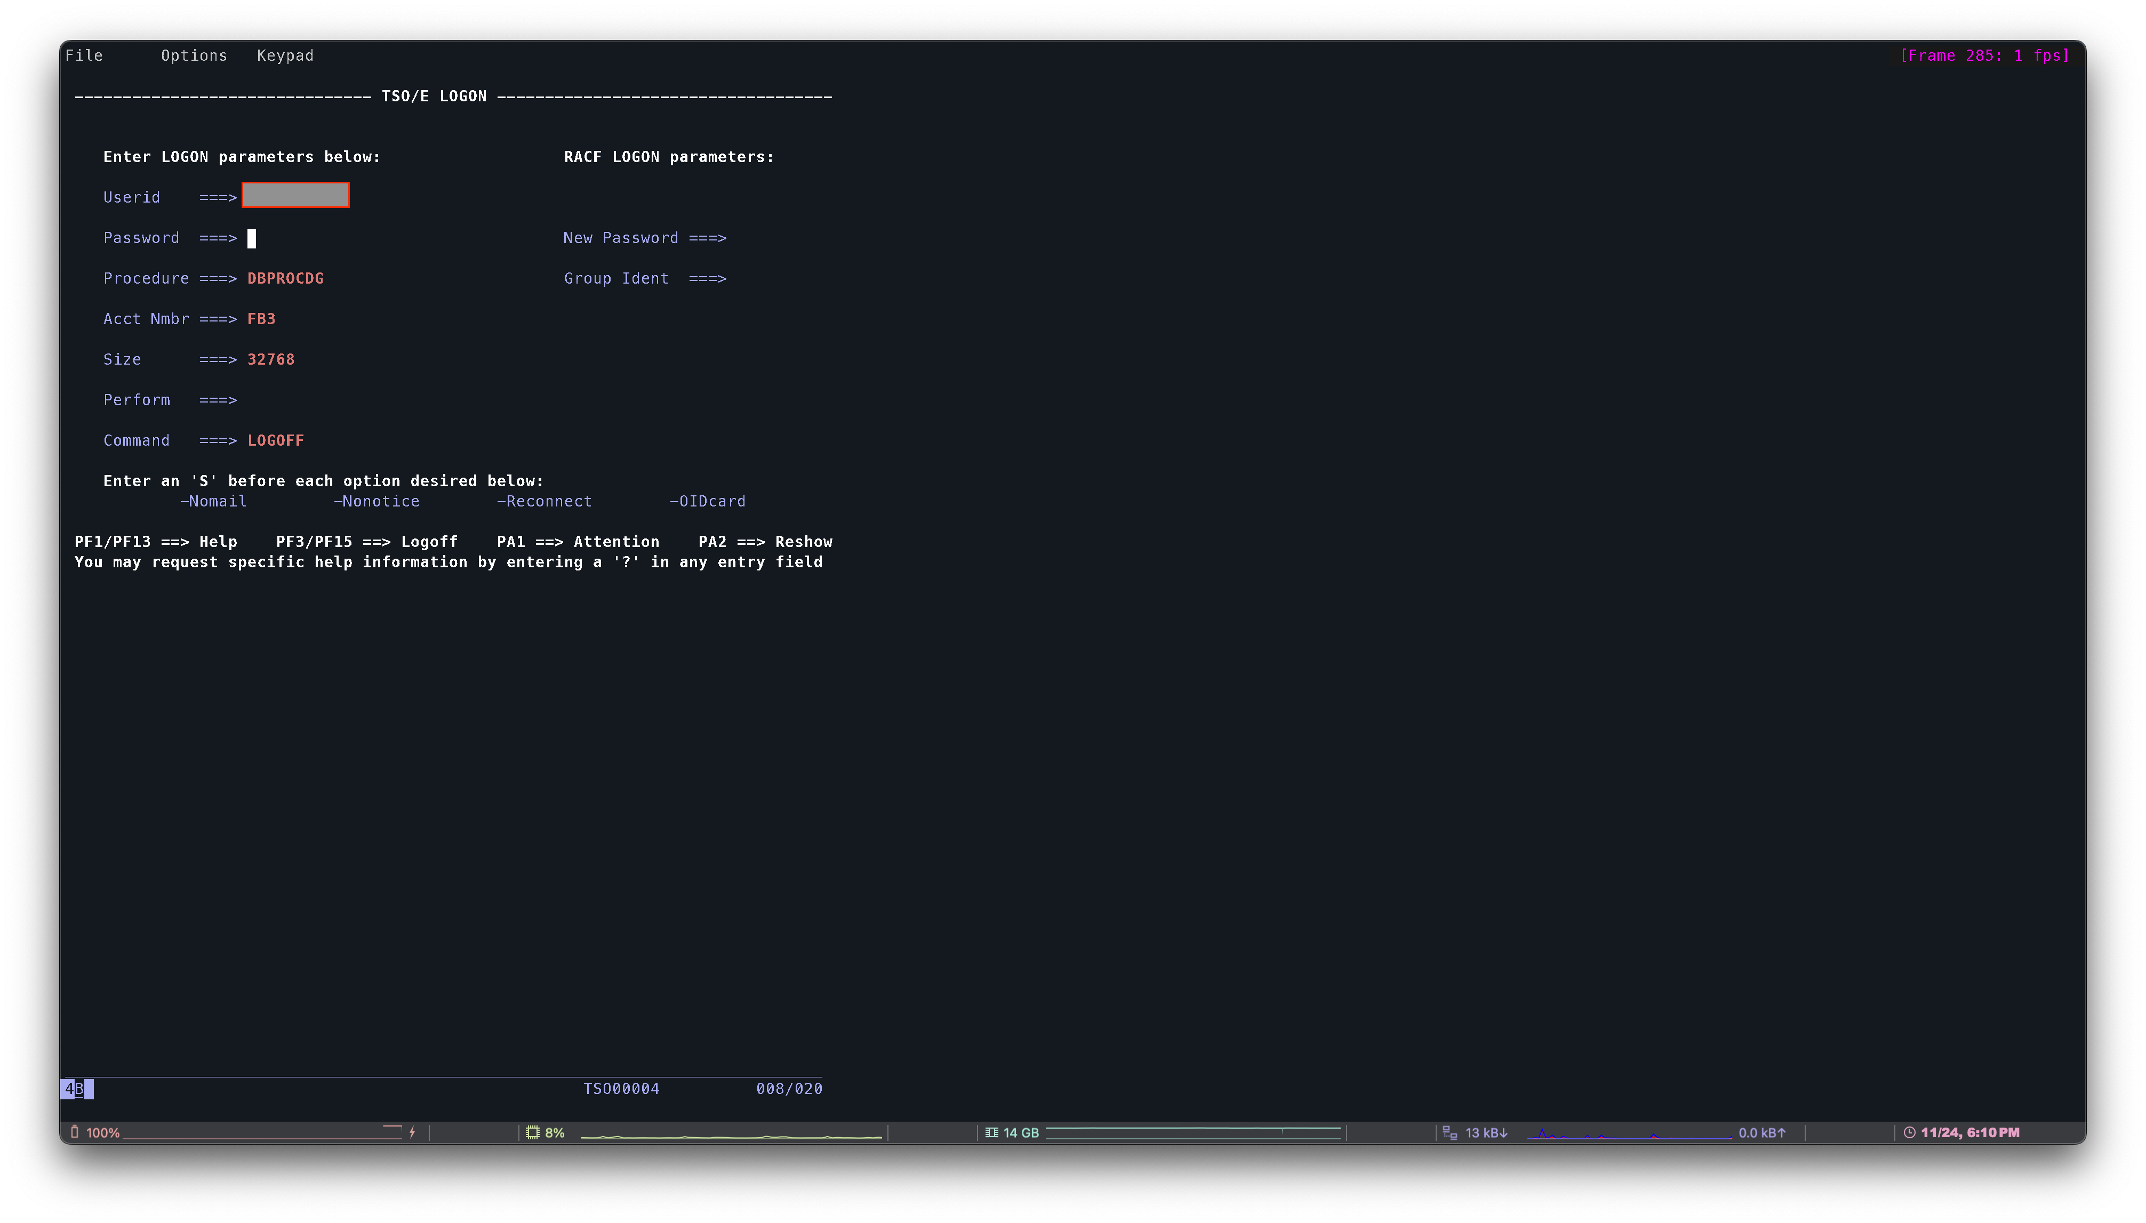The height and width of the screenshot is (1223, 2146).
Task: Click the Command field LOGOFF
Action: click(x=276, y=440)
